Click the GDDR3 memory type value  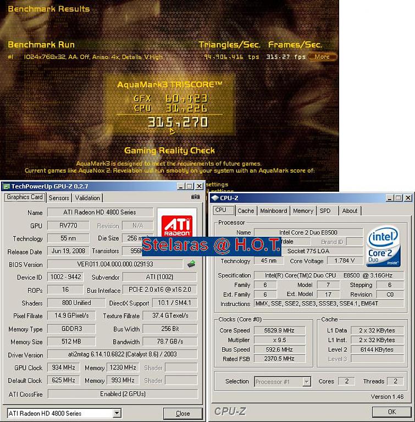71,329
